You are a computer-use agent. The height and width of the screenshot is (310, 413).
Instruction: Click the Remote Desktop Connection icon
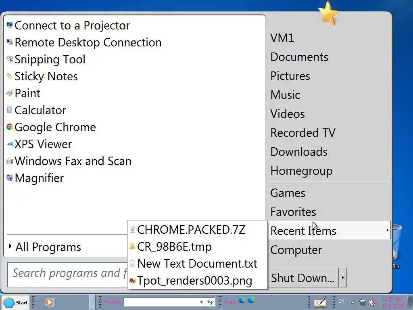(10, 42)
